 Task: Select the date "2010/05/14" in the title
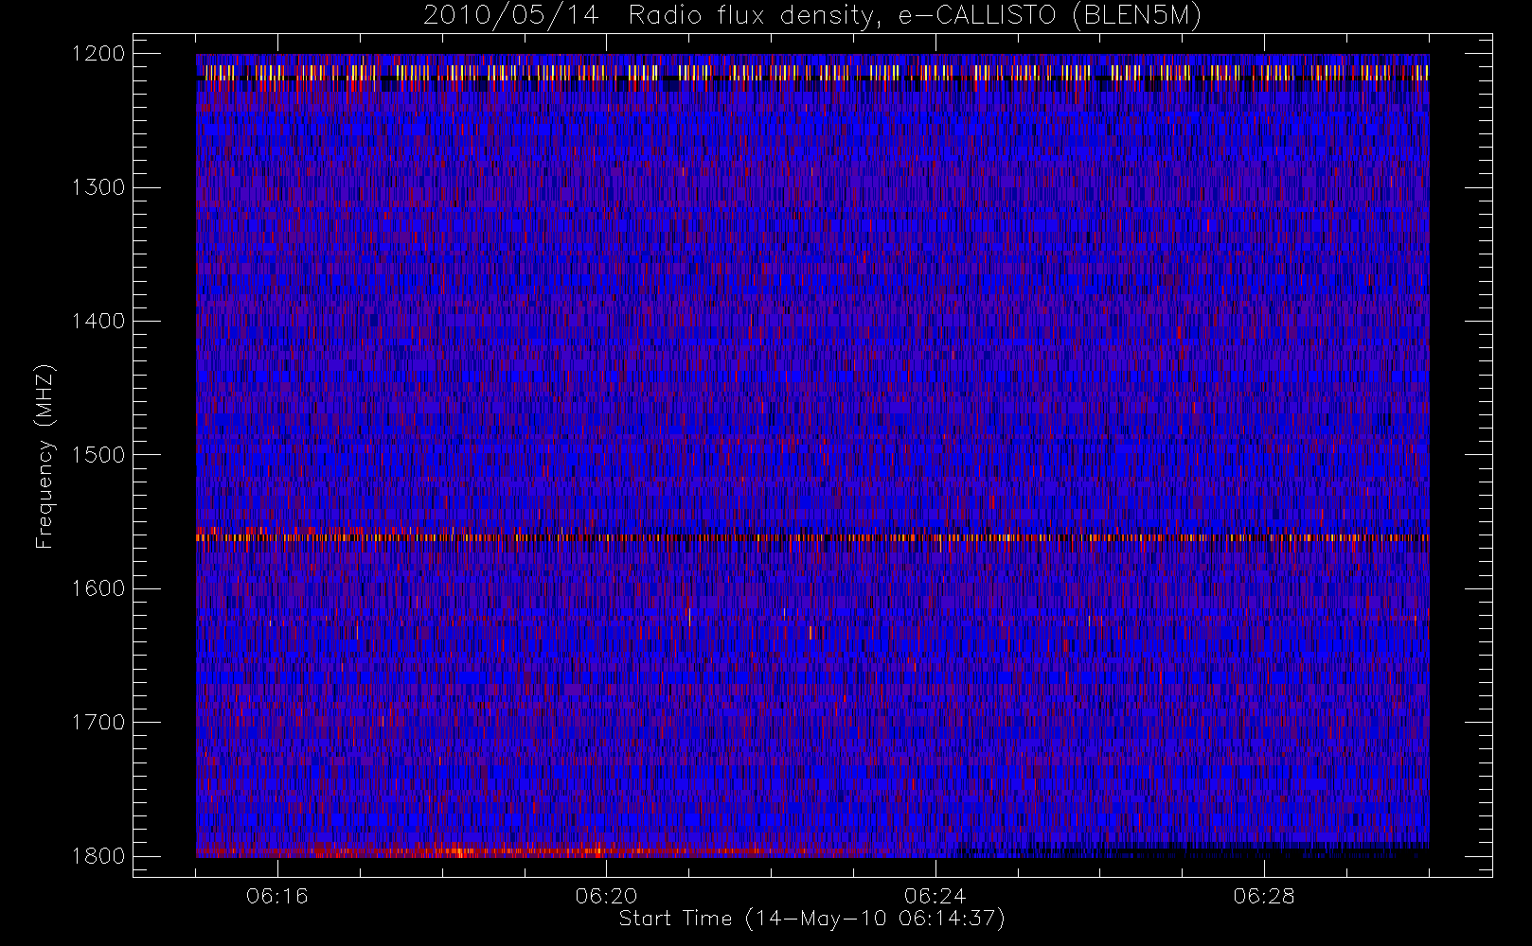pyautogui.click(x=511, y=16)
